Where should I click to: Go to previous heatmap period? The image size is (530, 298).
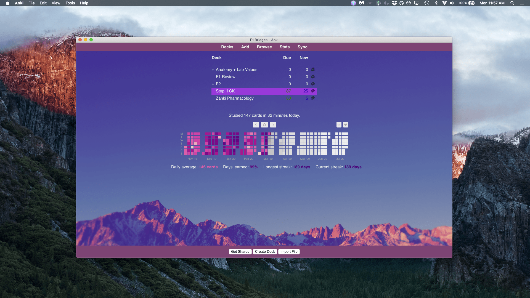point(256,125)
